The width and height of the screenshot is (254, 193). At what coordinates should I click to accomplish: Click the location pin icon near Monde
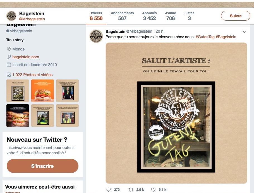pos(9,49)
